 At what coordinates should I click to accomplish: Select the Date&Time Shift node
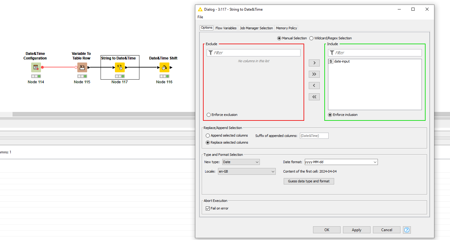pos(164,67)
